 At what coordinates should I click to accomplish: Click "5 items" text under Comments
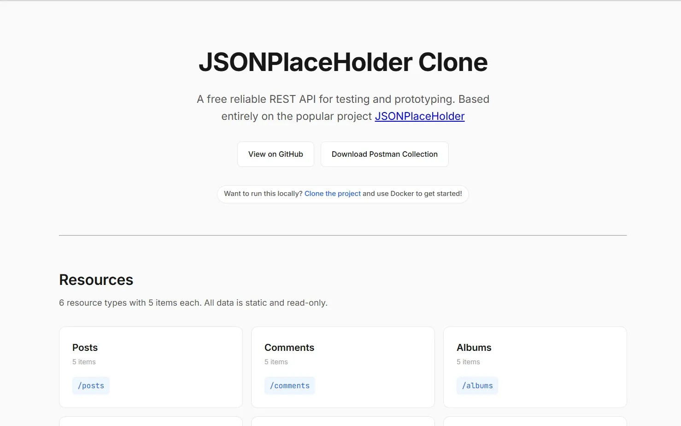[x=276, y=362]
